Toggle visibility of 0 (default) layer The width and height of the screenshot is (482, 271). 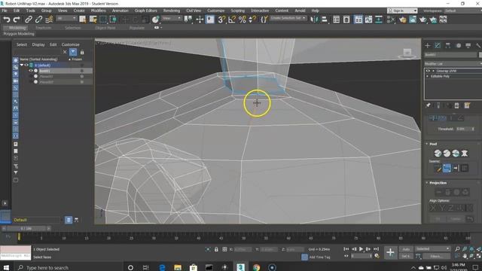[26, 65]
